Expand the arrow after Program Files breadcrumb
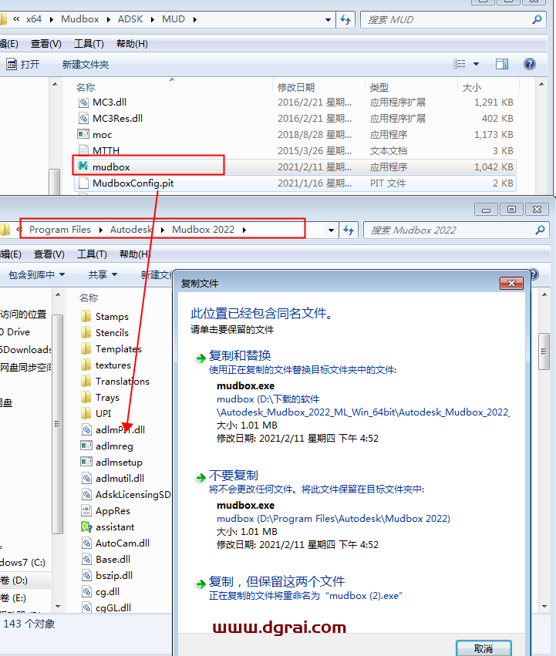This screenshot has height=656, width=556. coord(100,230)
